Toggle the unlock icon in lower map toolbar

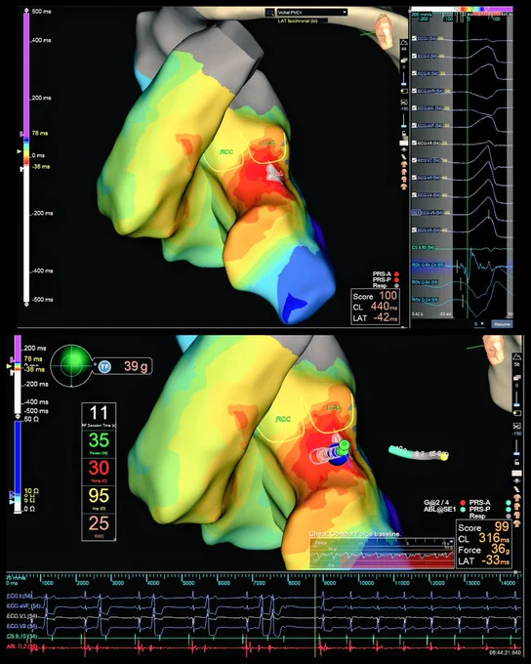[x=516, y=462]
